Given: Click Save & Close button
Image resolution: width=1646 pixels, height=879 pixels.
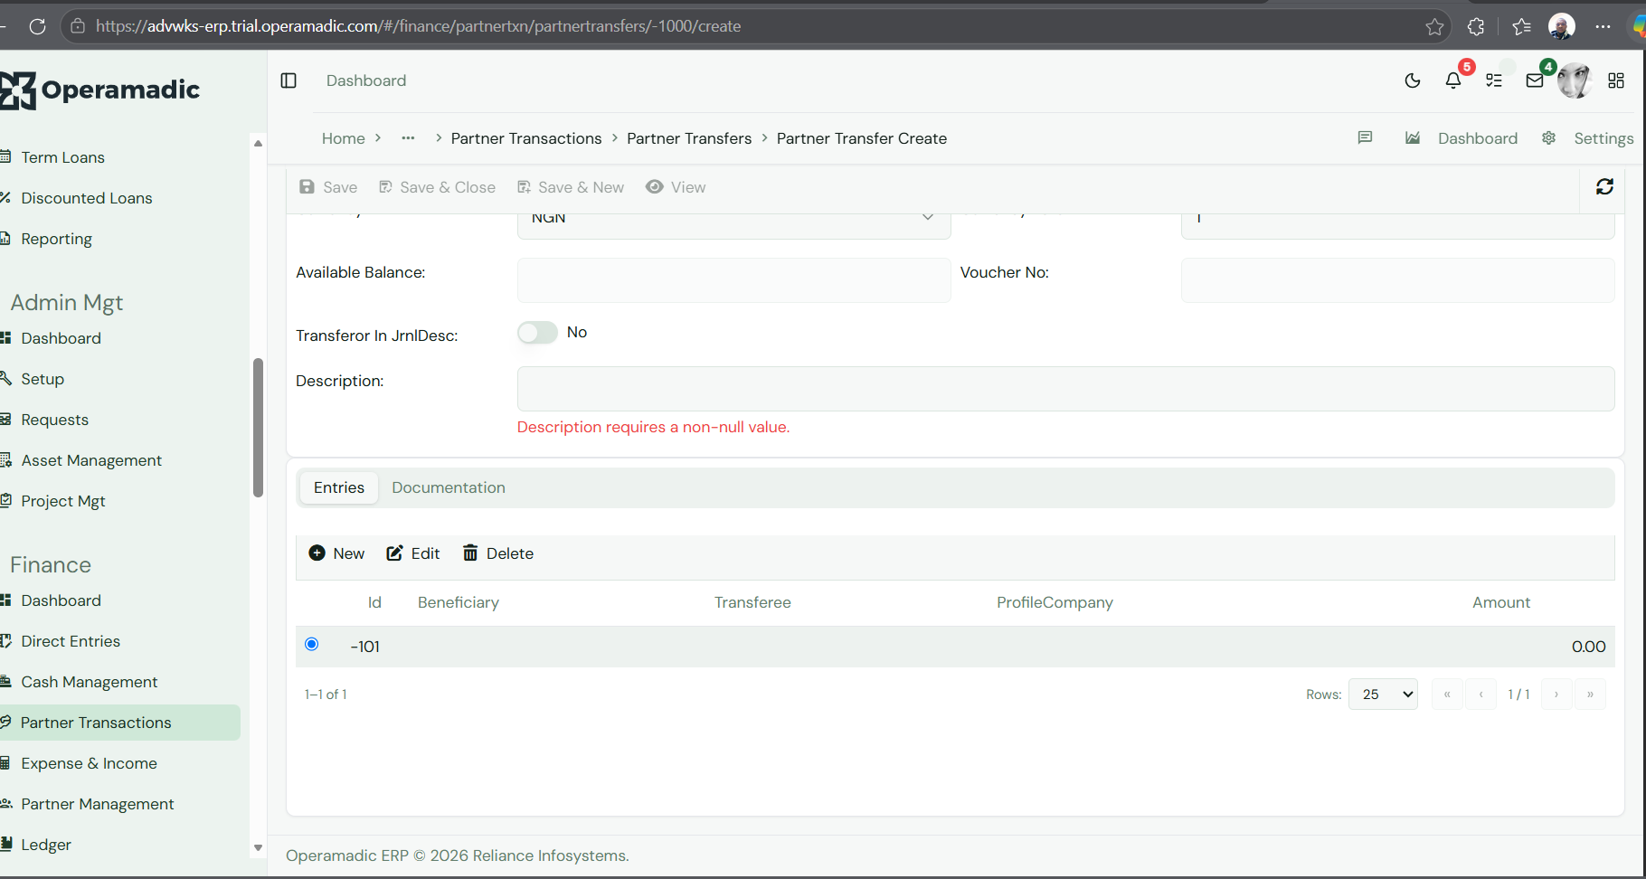Looking at the screenshot, I should [437, 187].
